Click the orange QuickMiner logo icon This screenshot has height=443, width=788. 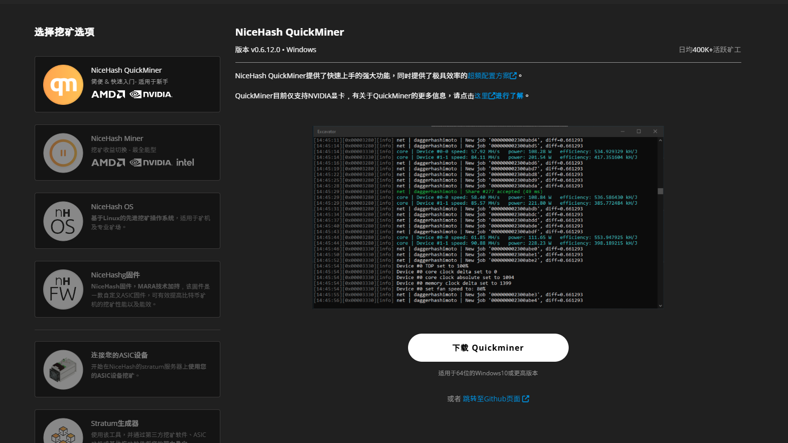tap(63, 85)
